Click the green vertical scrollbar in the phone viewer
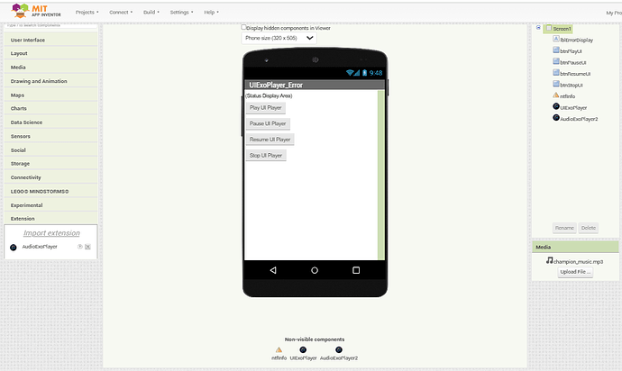This screenshot has height=371, width=622. pos(381,175)
